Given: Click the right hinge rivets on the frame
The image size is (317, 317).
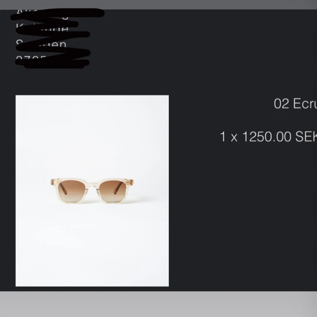Looking at the screenshot, I should pos(128,183).
